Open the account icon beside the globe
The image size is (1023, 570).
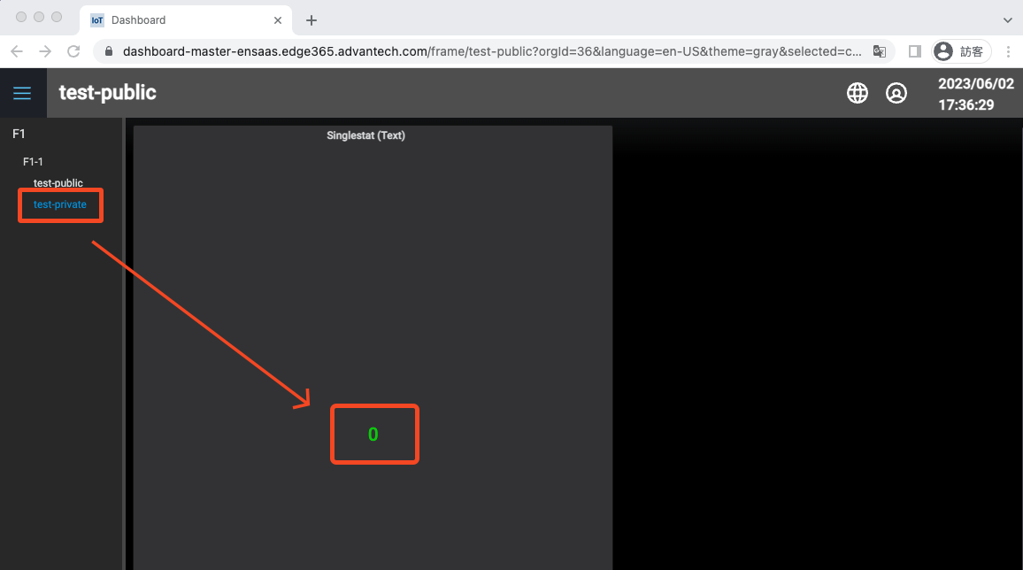[896, 92]
